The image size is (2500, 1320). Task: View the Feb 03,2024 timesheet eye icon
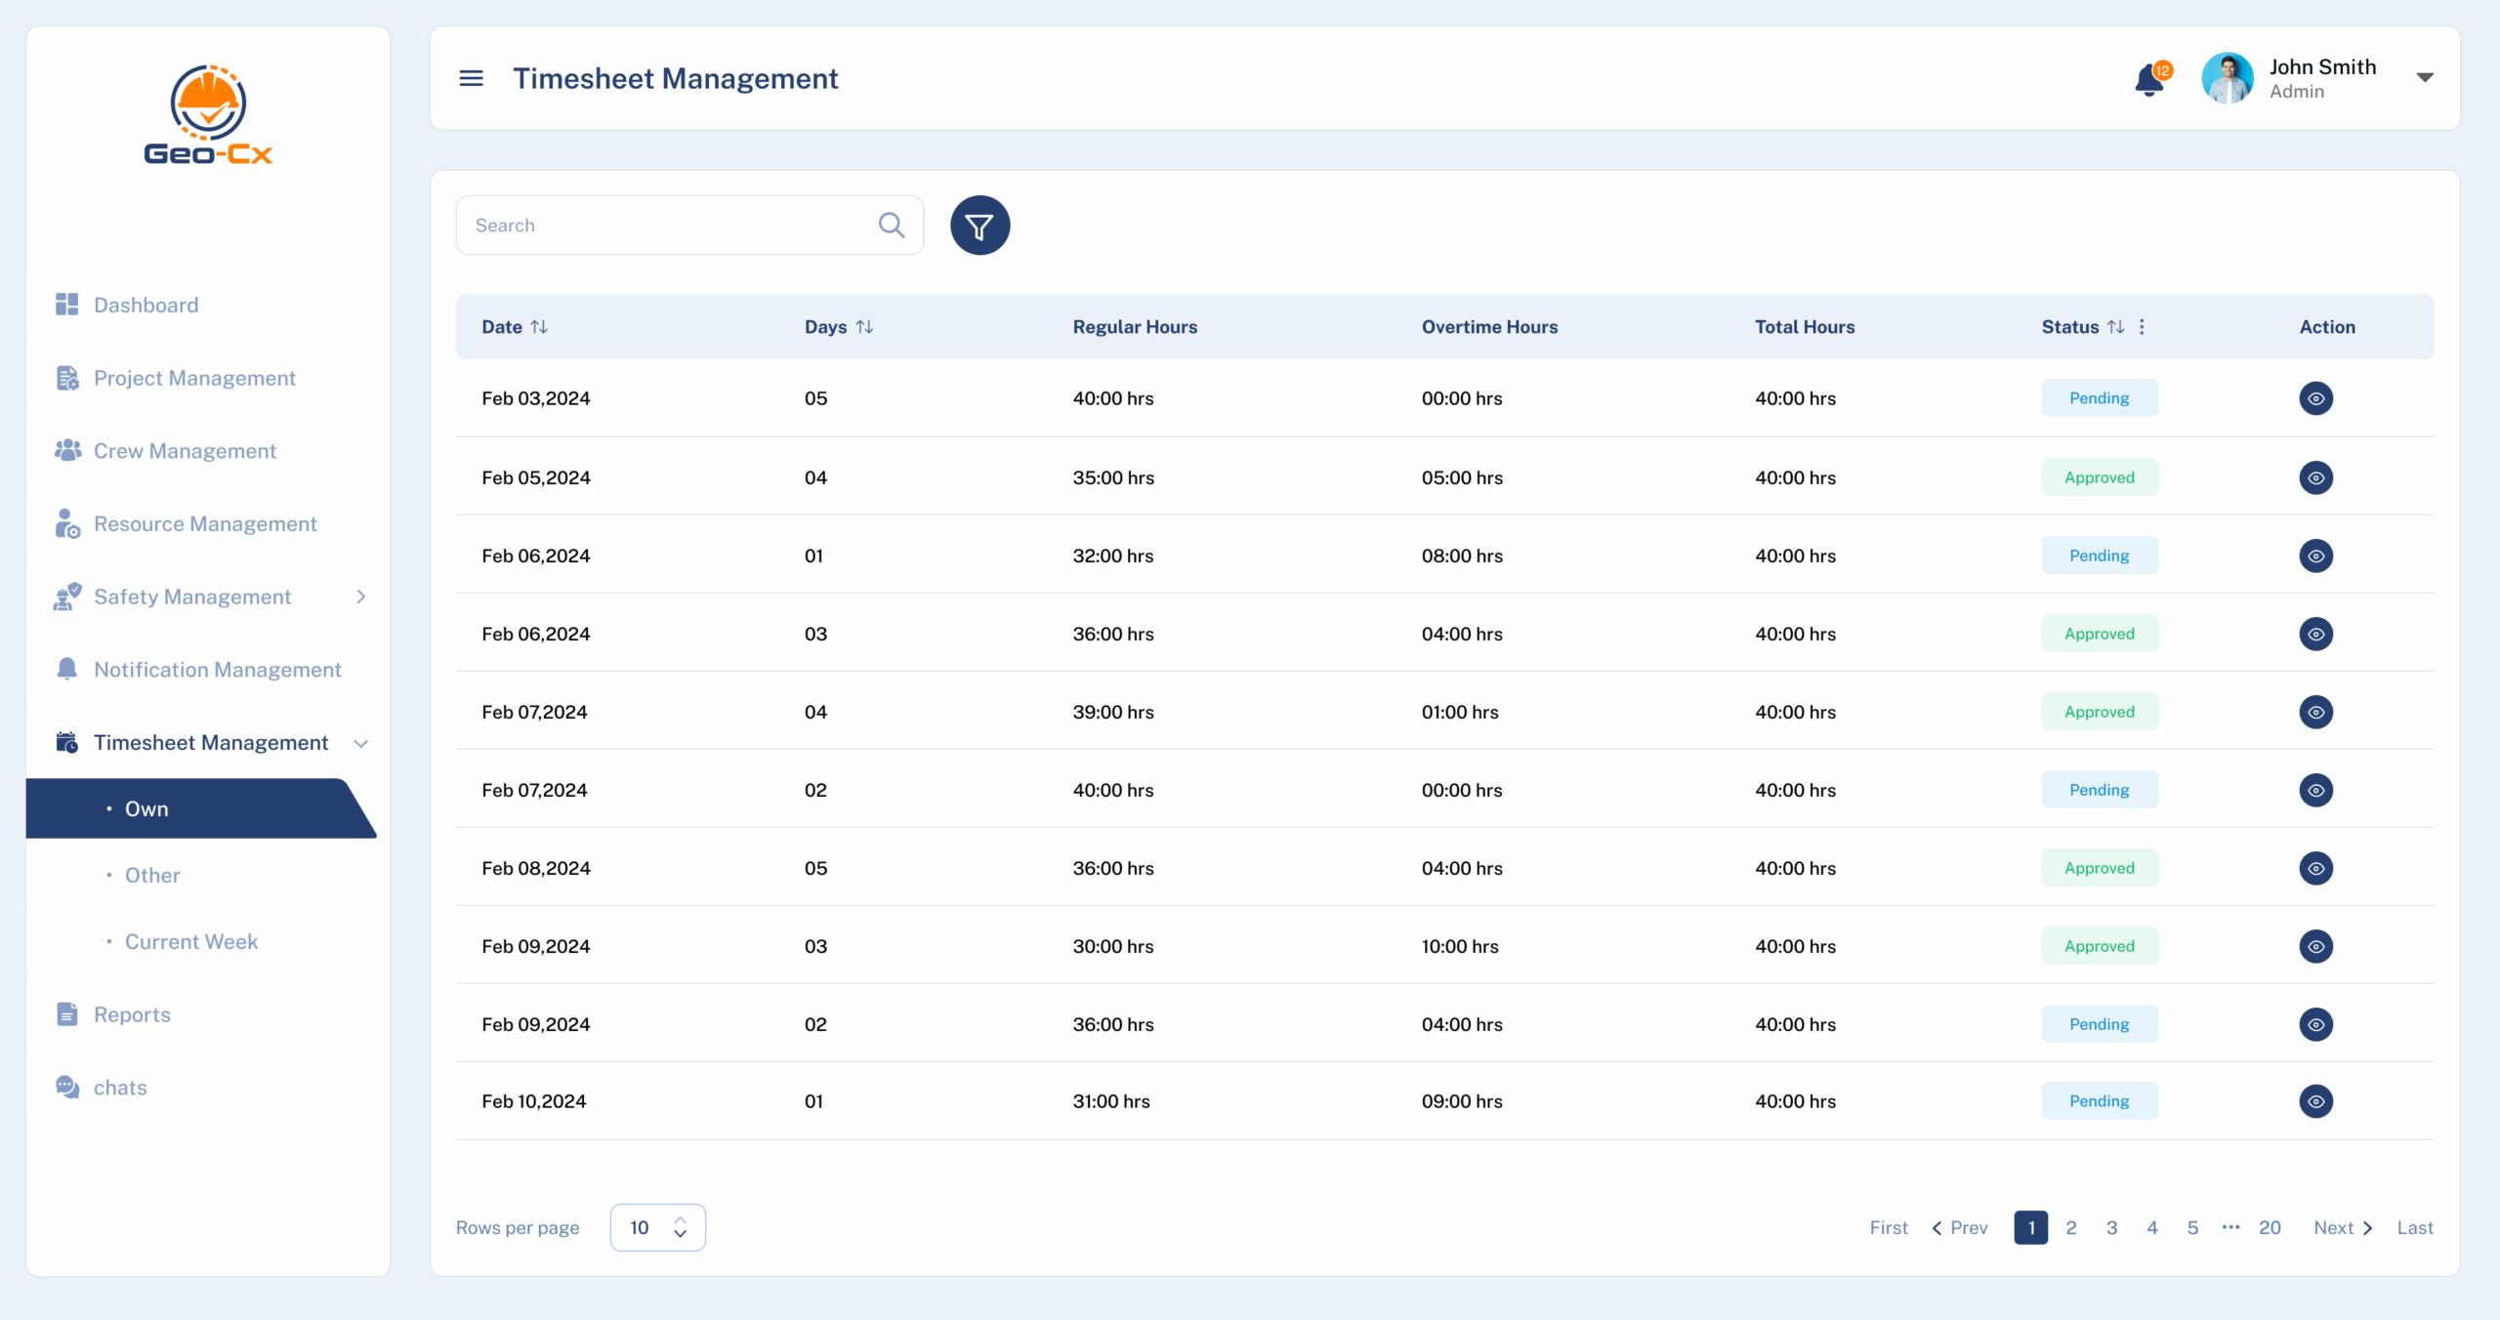(x=2315, y=398)
